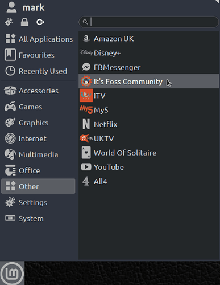
Task: Launch the ITV web app
Action: point(148,96)
